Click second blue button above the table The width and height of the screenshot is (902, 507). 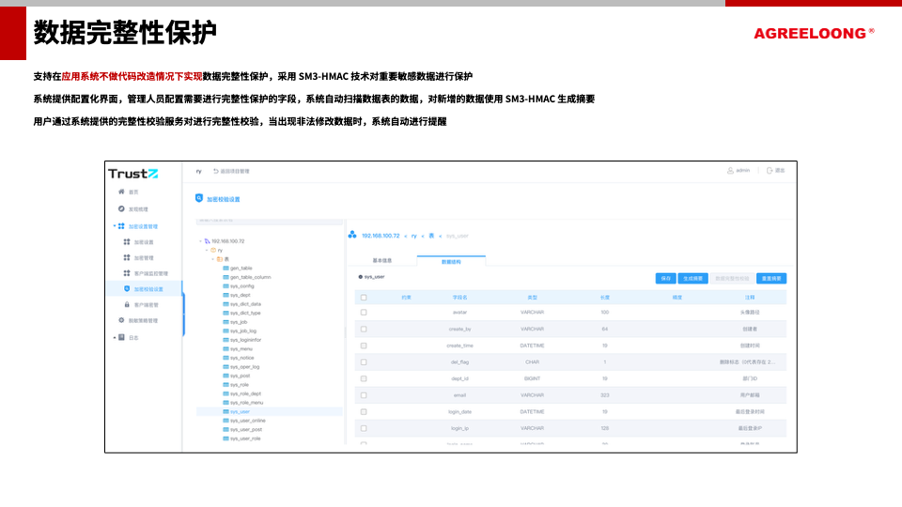(692, 278)
